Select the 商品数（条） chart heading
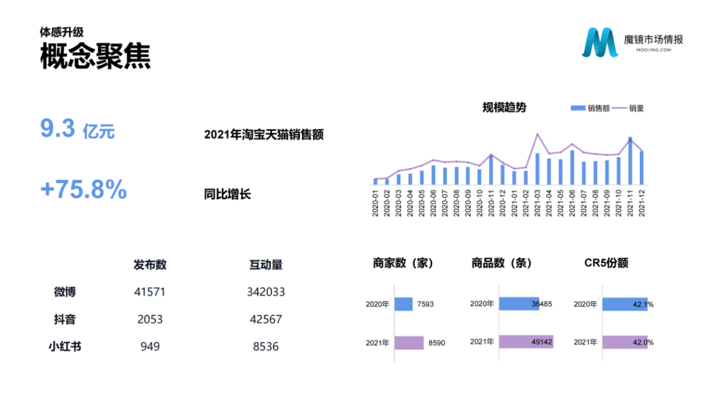The height and width of the screenshot is (395, 703). 501,263
